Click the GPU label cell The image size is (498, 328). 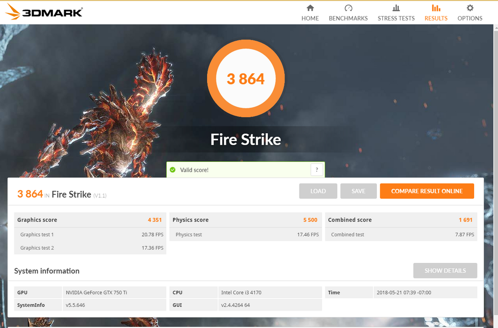pyautogui.click(x=38, y=293)
